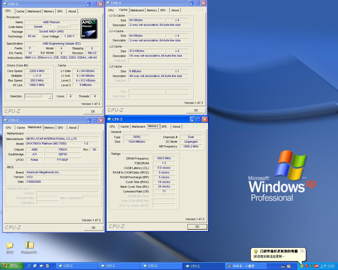Viewport: 338px width, 270px height.
Task: Click the highlighted active CPU-Z taskbar button
Action: 204,266
